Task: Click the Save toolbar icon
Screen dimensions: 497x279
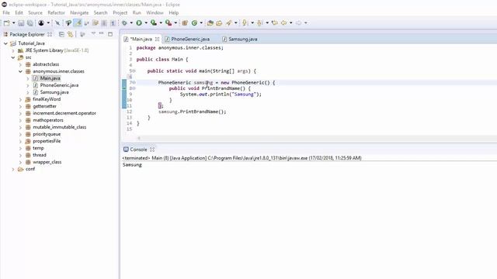Action: point(21,22)
